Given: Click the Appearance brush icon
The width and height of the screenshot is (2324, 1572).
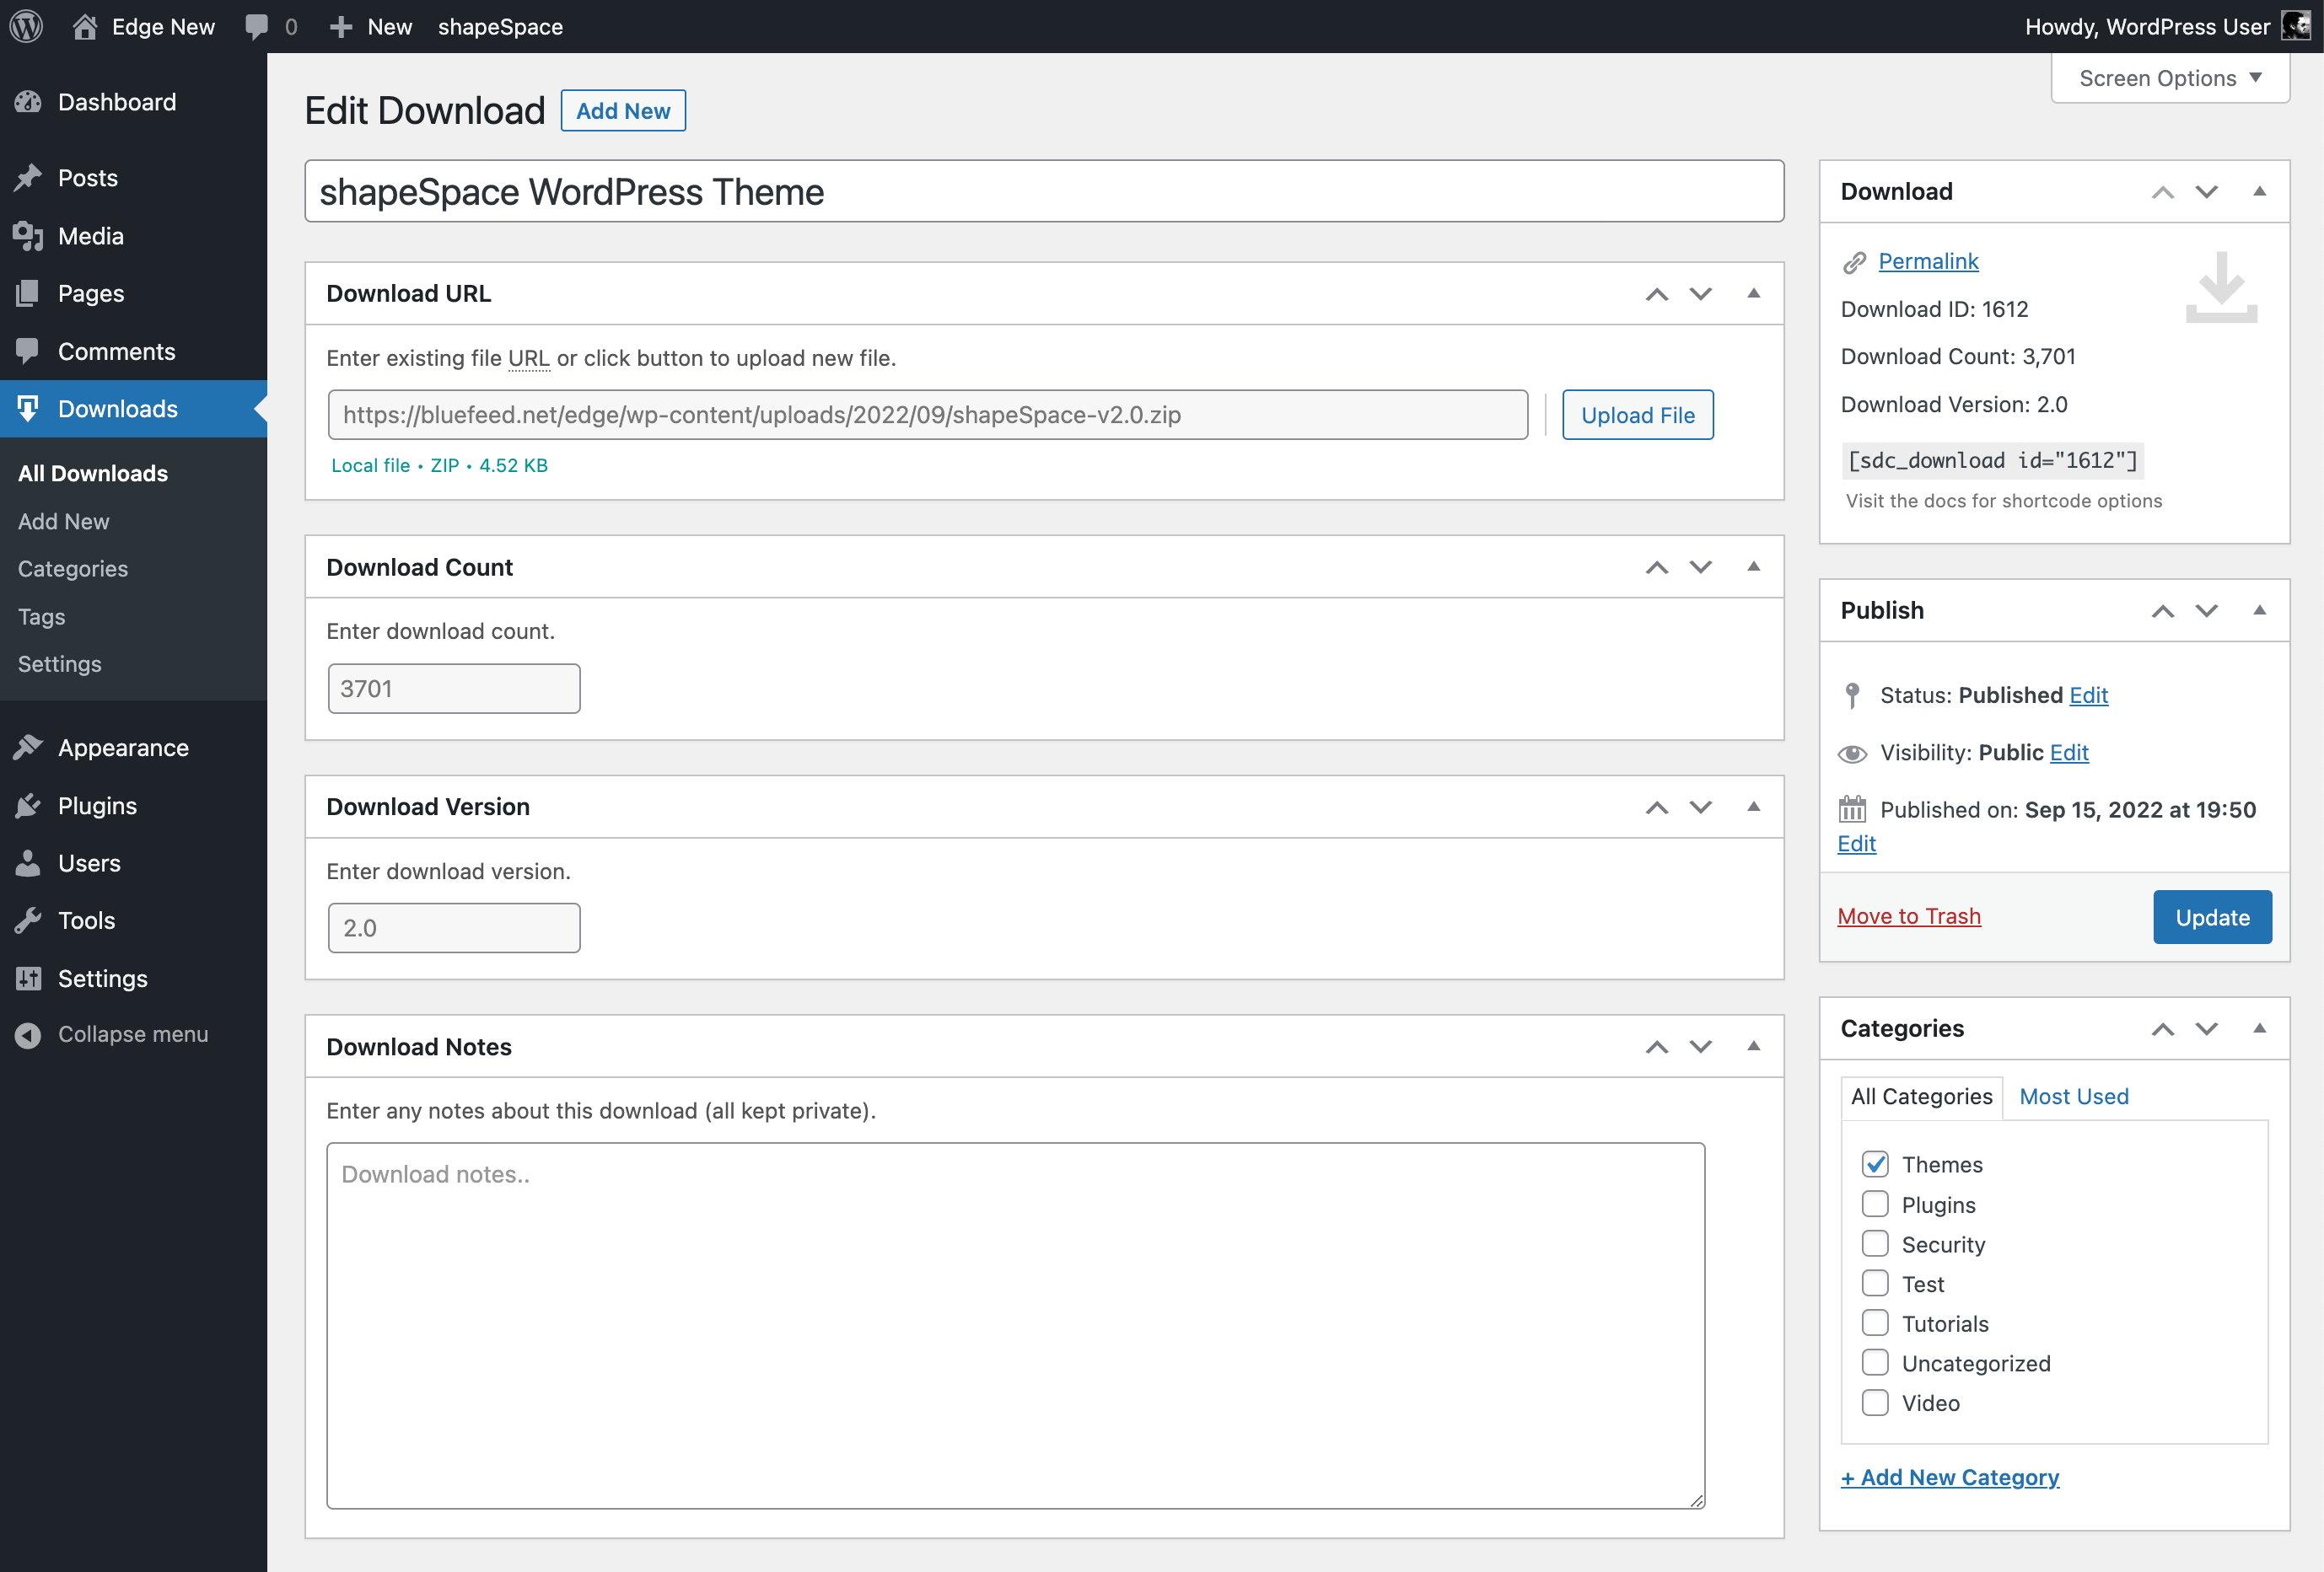Looking at the screenshot, I should 28,748.
